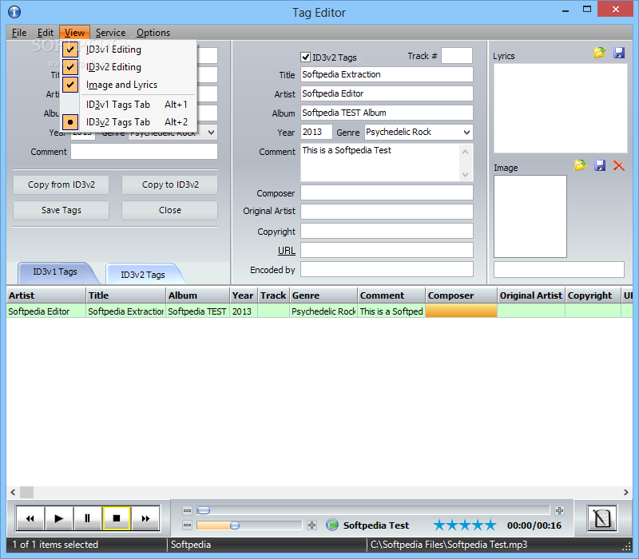Click the image thumbnail preview box
This screenshot has width=639, height=559.
pos(530,216)
